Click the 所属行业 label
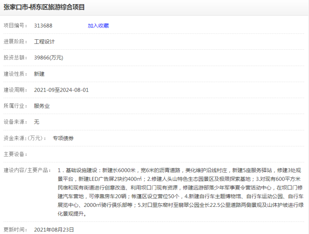The width and height of the screenshot is (309, 234). pos(15,106)
